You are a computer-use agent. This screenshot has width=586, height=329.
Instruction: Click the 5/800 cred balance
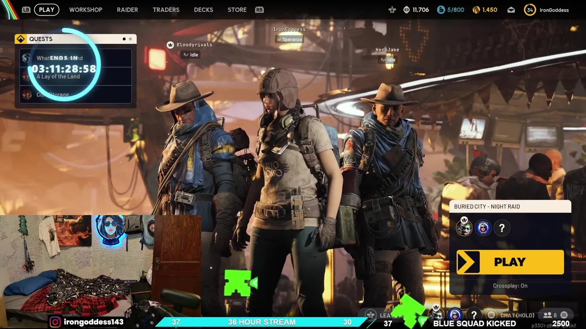[456, 10]
